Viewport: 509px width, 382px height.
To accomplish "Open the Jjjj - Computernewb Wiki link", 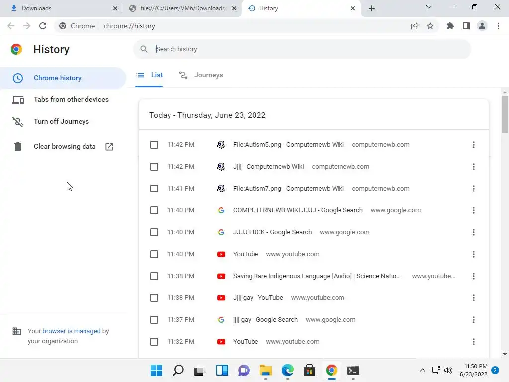I will (268, 166).
